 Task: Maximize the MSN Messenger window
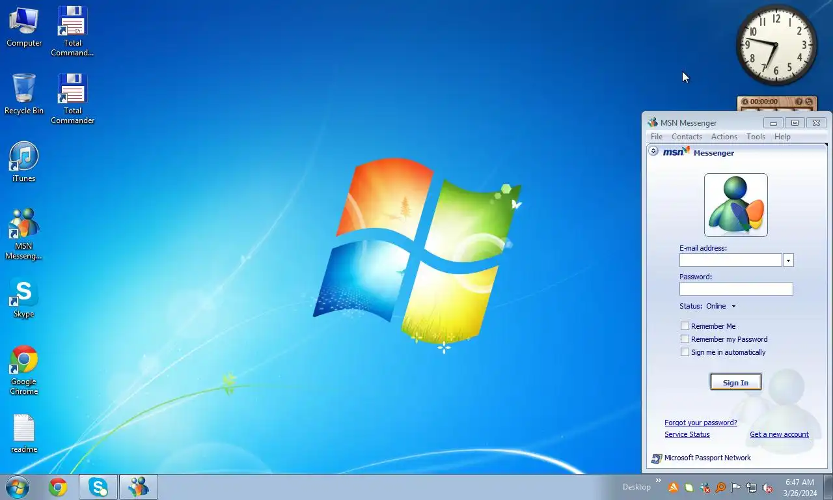[795, 122]
